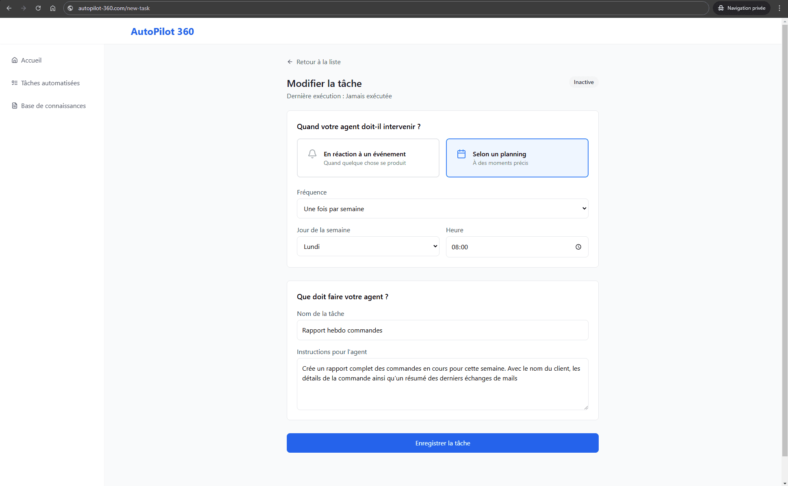Open Base de connaissances from the sidebar
Screen dimensions: 788x486
(x=53, y=106)
